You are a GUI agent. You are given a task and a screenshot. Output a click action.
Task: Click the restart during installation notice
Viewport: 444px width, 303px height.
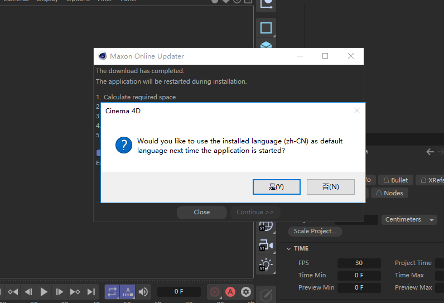click(171, 81)
